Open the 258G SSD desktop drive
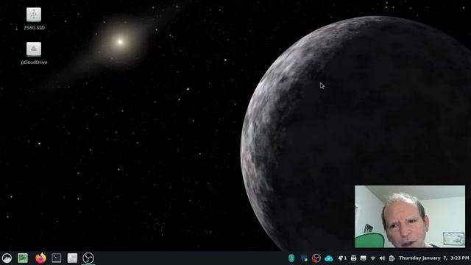Image resolution: width=471 pixels, height=265 pixels. [34, 19]
